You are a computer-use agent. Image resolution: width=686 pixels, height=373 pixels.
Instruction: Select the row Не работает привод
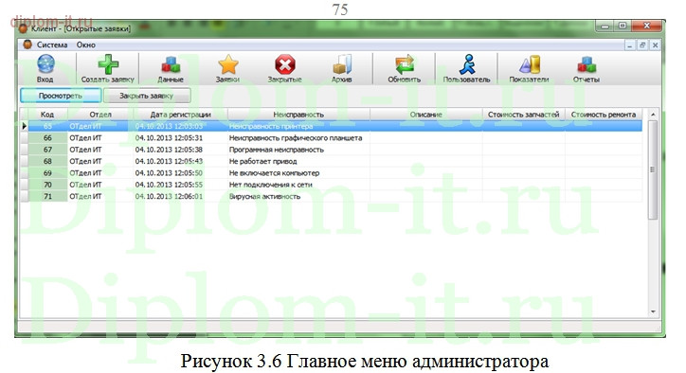[332, 161]
